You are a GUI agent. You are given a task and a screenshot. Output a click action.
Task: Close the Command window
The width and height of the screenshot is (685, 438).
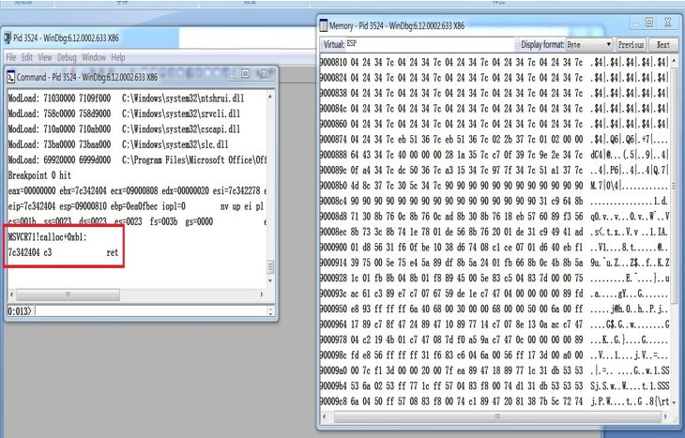coord(264,74)
